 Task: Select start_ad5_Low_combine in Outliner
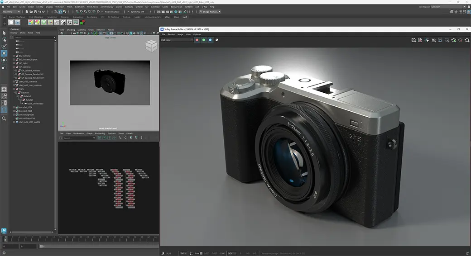30,85
